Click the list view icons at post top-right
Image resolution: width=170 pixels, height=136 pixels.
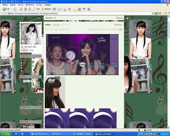(119, 18)
